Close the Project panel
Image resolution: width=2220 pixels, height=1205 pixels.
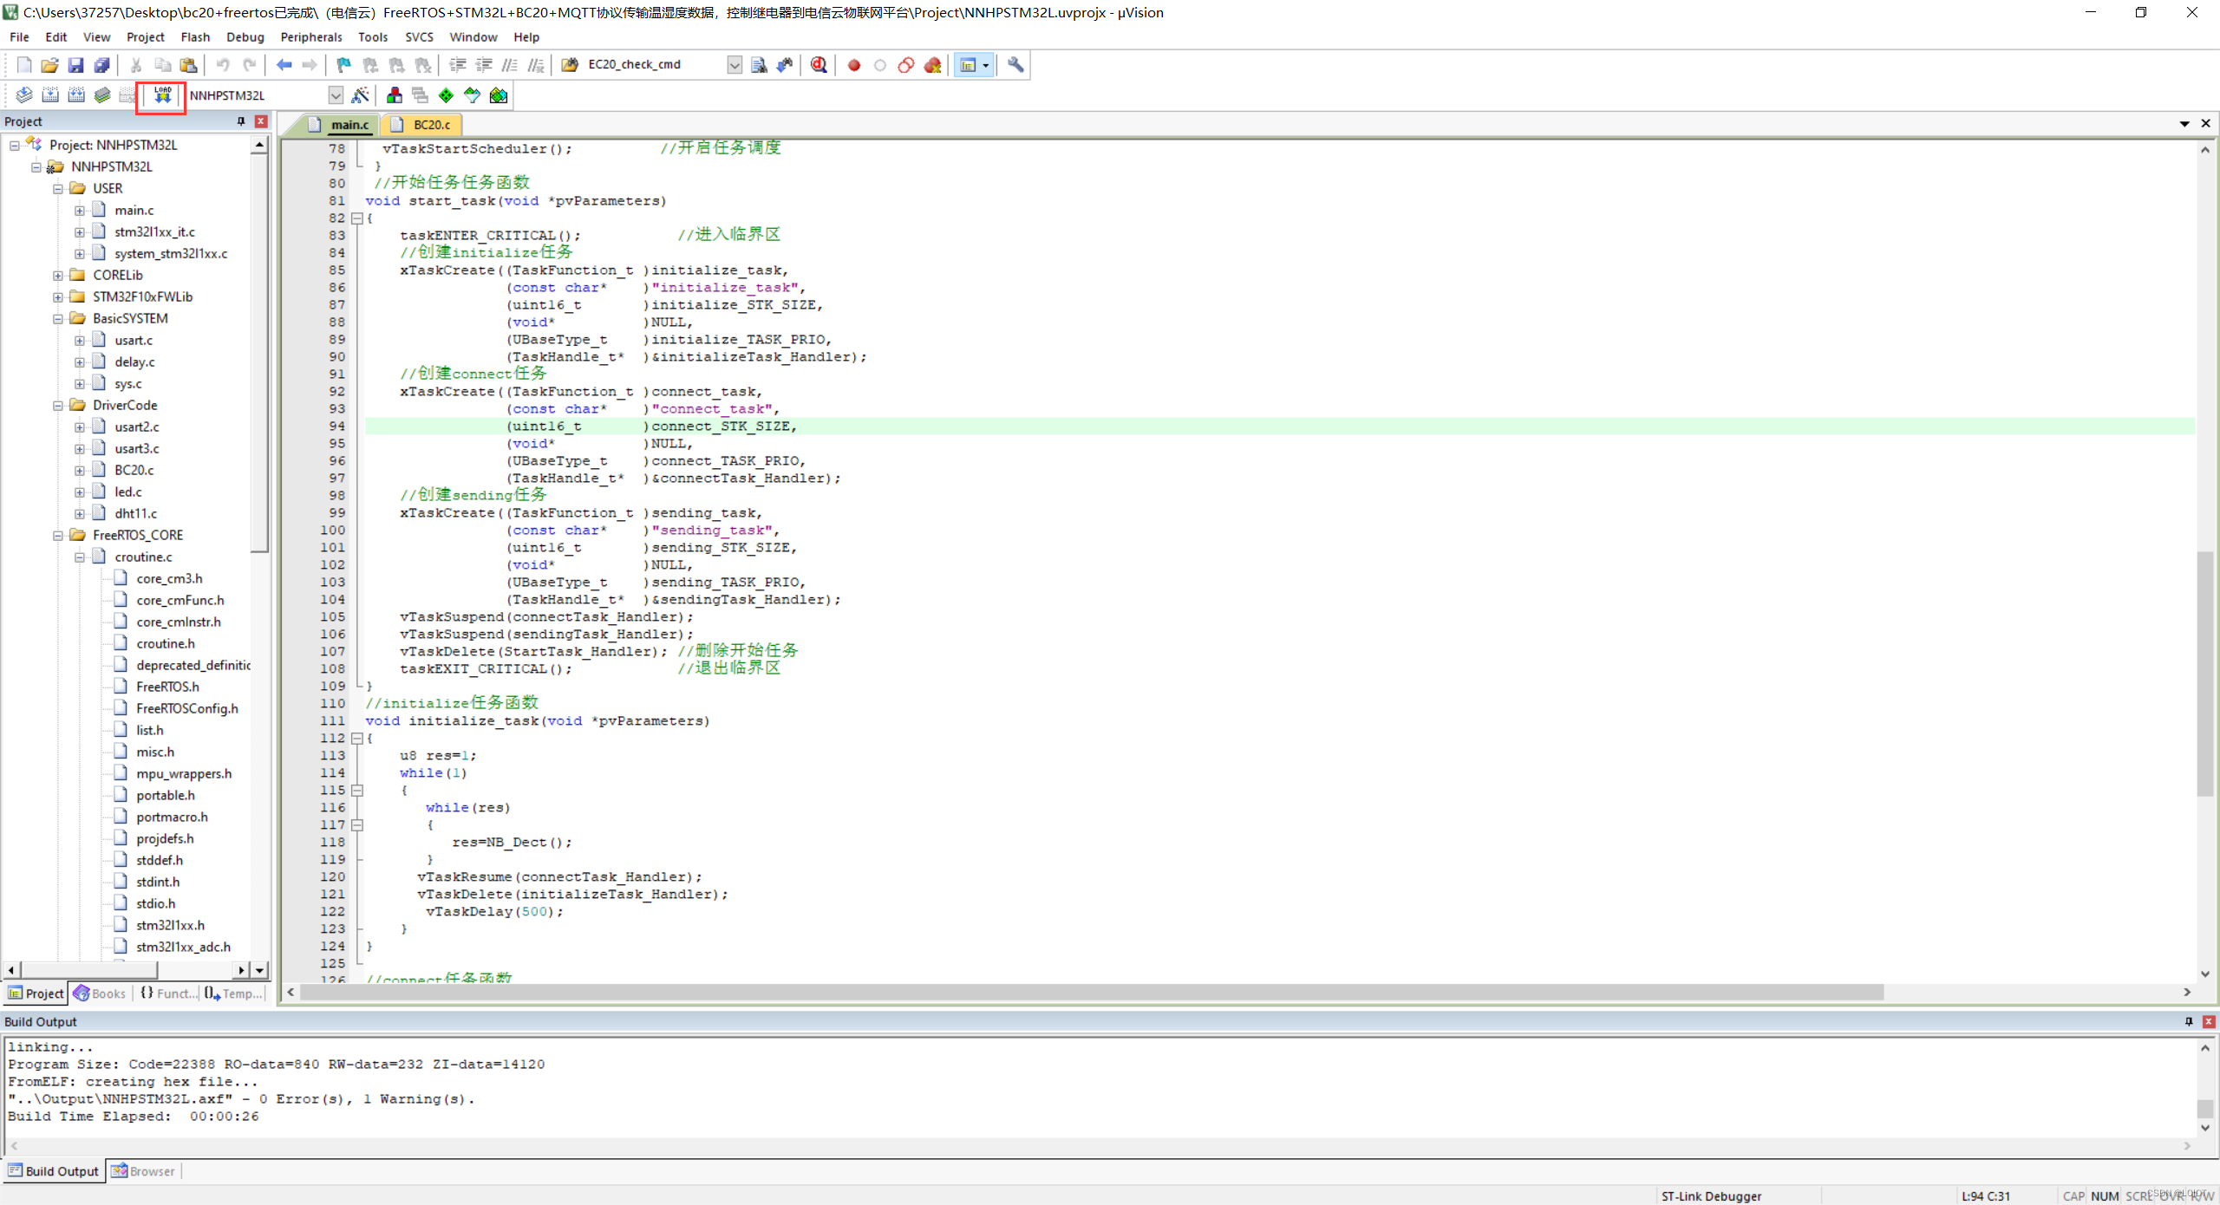point(260,121)
